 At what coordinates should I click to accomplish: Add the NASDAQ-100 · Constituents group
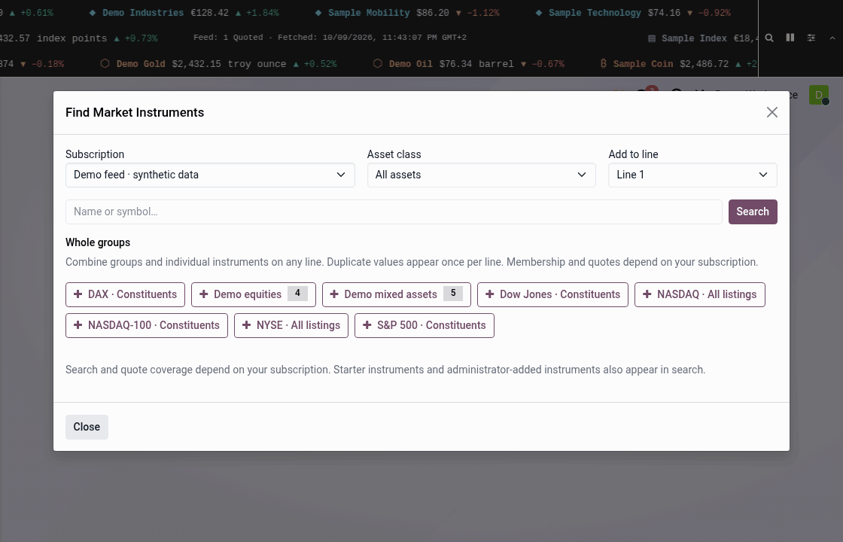click(x=147, y=325)
